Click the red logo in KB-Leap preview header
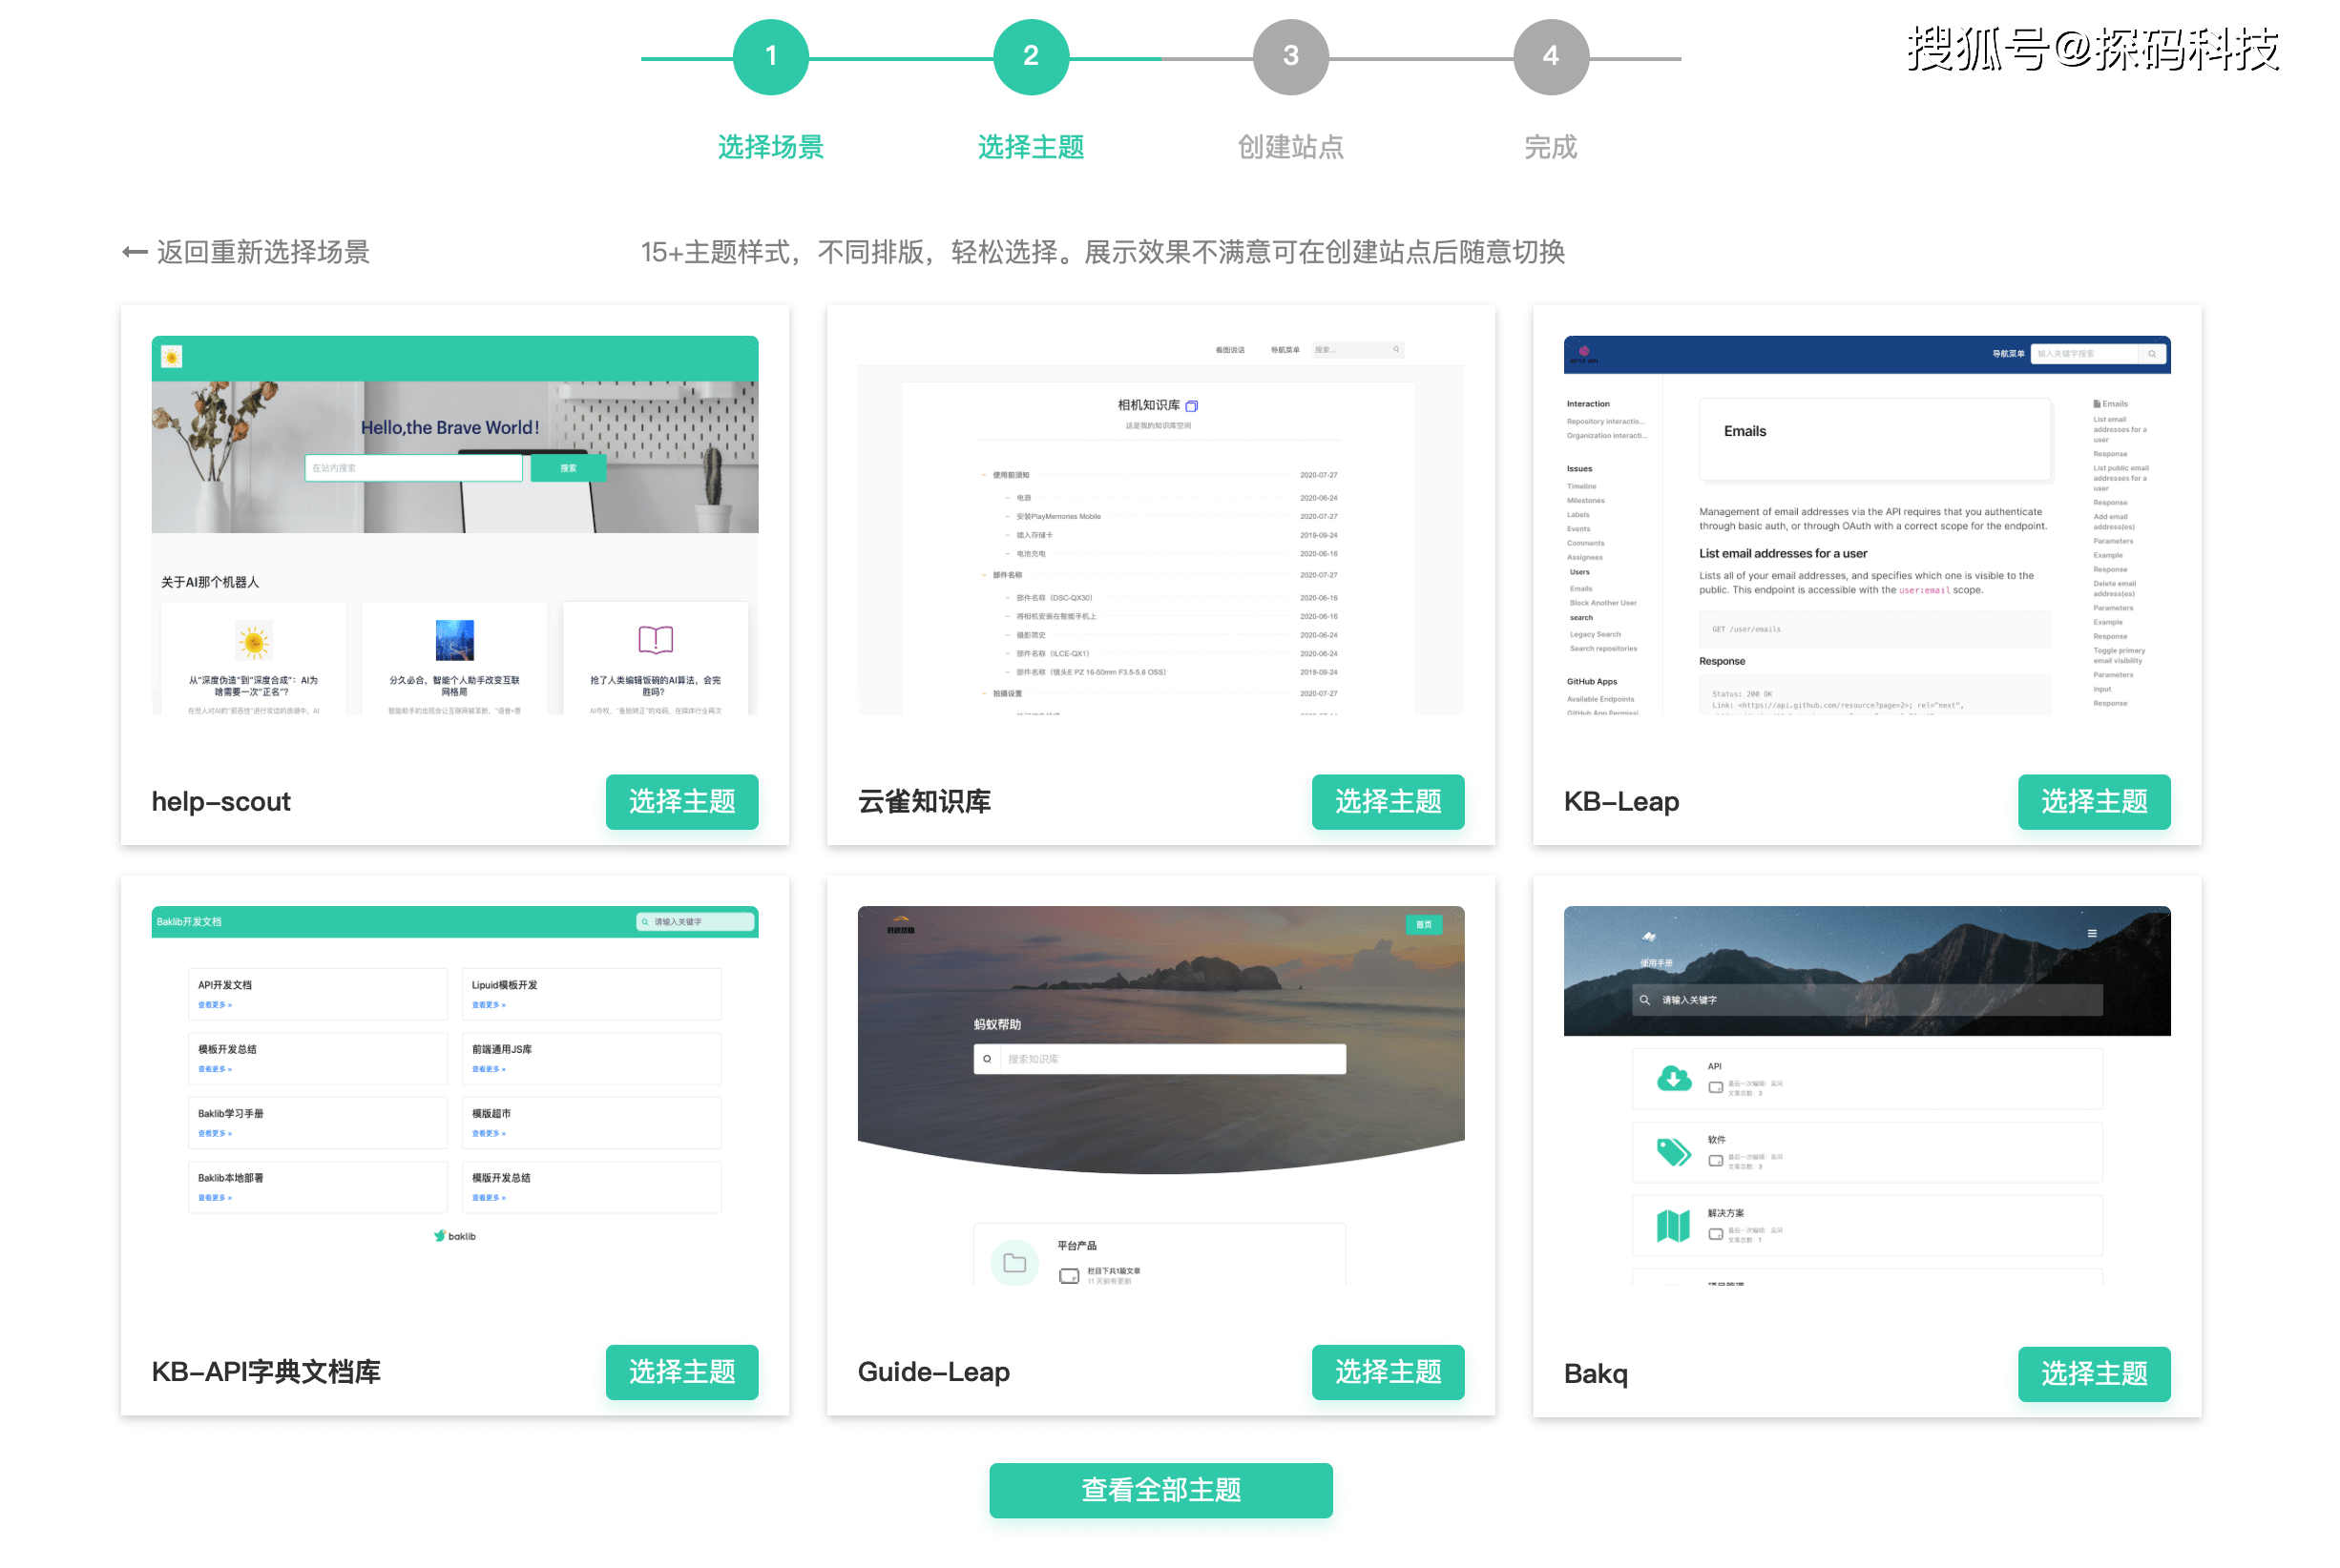Image resolution: width=2340 pixels, height=1568 pixels. click(1583, 353)
